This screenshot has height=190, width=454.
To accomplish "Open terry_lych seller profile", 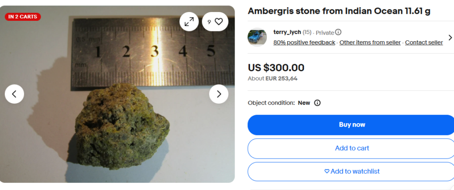I will click(287, 32).
